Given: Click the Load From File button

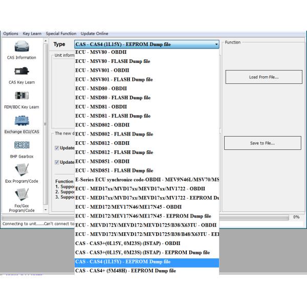Looking at the screenshot, I should click(264, 77).
